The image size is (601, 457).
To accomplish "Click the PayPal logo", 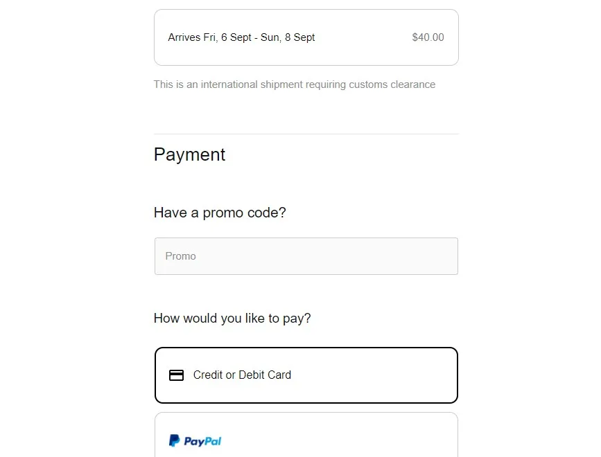I will click(x=195, y=440).
